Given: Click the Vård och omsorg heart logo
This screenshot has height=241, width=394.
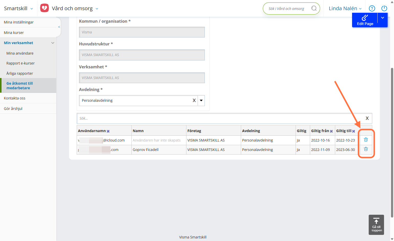Looking at the screenshot, I should (44, 8).
